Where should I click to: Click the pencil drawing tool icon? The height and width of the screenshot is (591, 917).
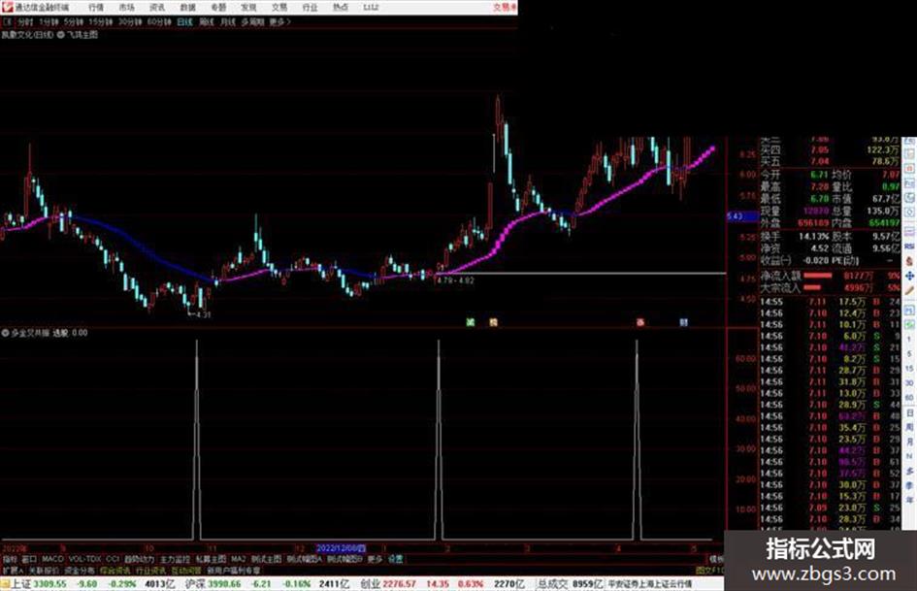[x=909, y=291]
